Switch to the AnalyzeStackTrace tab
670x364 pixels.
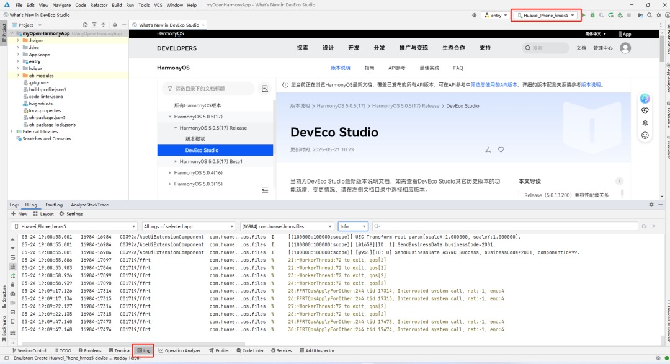(90, 205)
